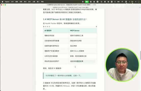
Task: Open battery status menu
Action: [x=118, y=2]
